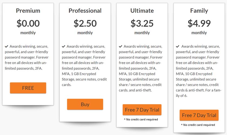Click the $3.25 price
Image resolution: width=227 pixels, height=135 pixels.
(142, 23)
